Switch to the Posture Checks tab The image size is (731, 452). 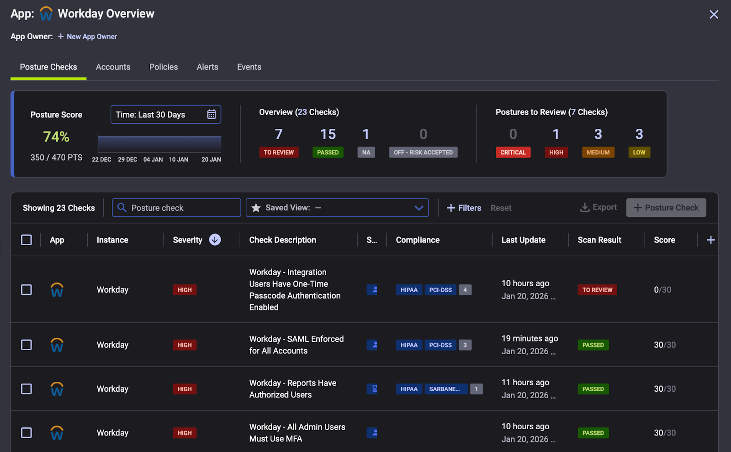tap(48, 67)
